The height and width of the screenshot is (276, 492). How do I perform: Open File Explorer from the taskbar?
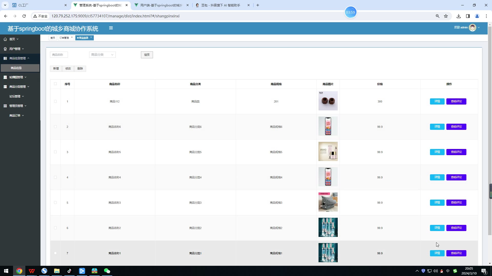point(57,271)
